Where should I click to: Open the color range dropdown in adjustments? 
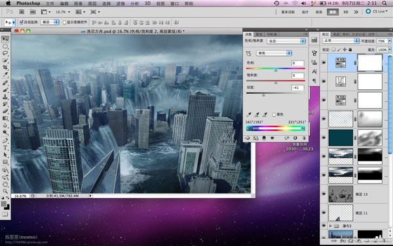pos(274,53)
